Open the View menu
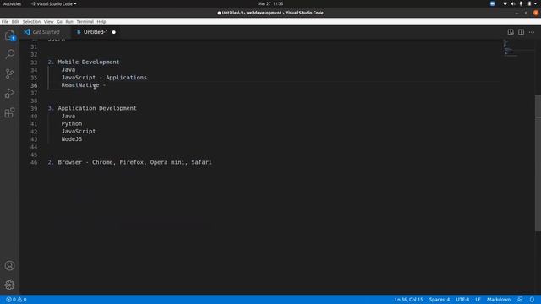 [49, 22]
